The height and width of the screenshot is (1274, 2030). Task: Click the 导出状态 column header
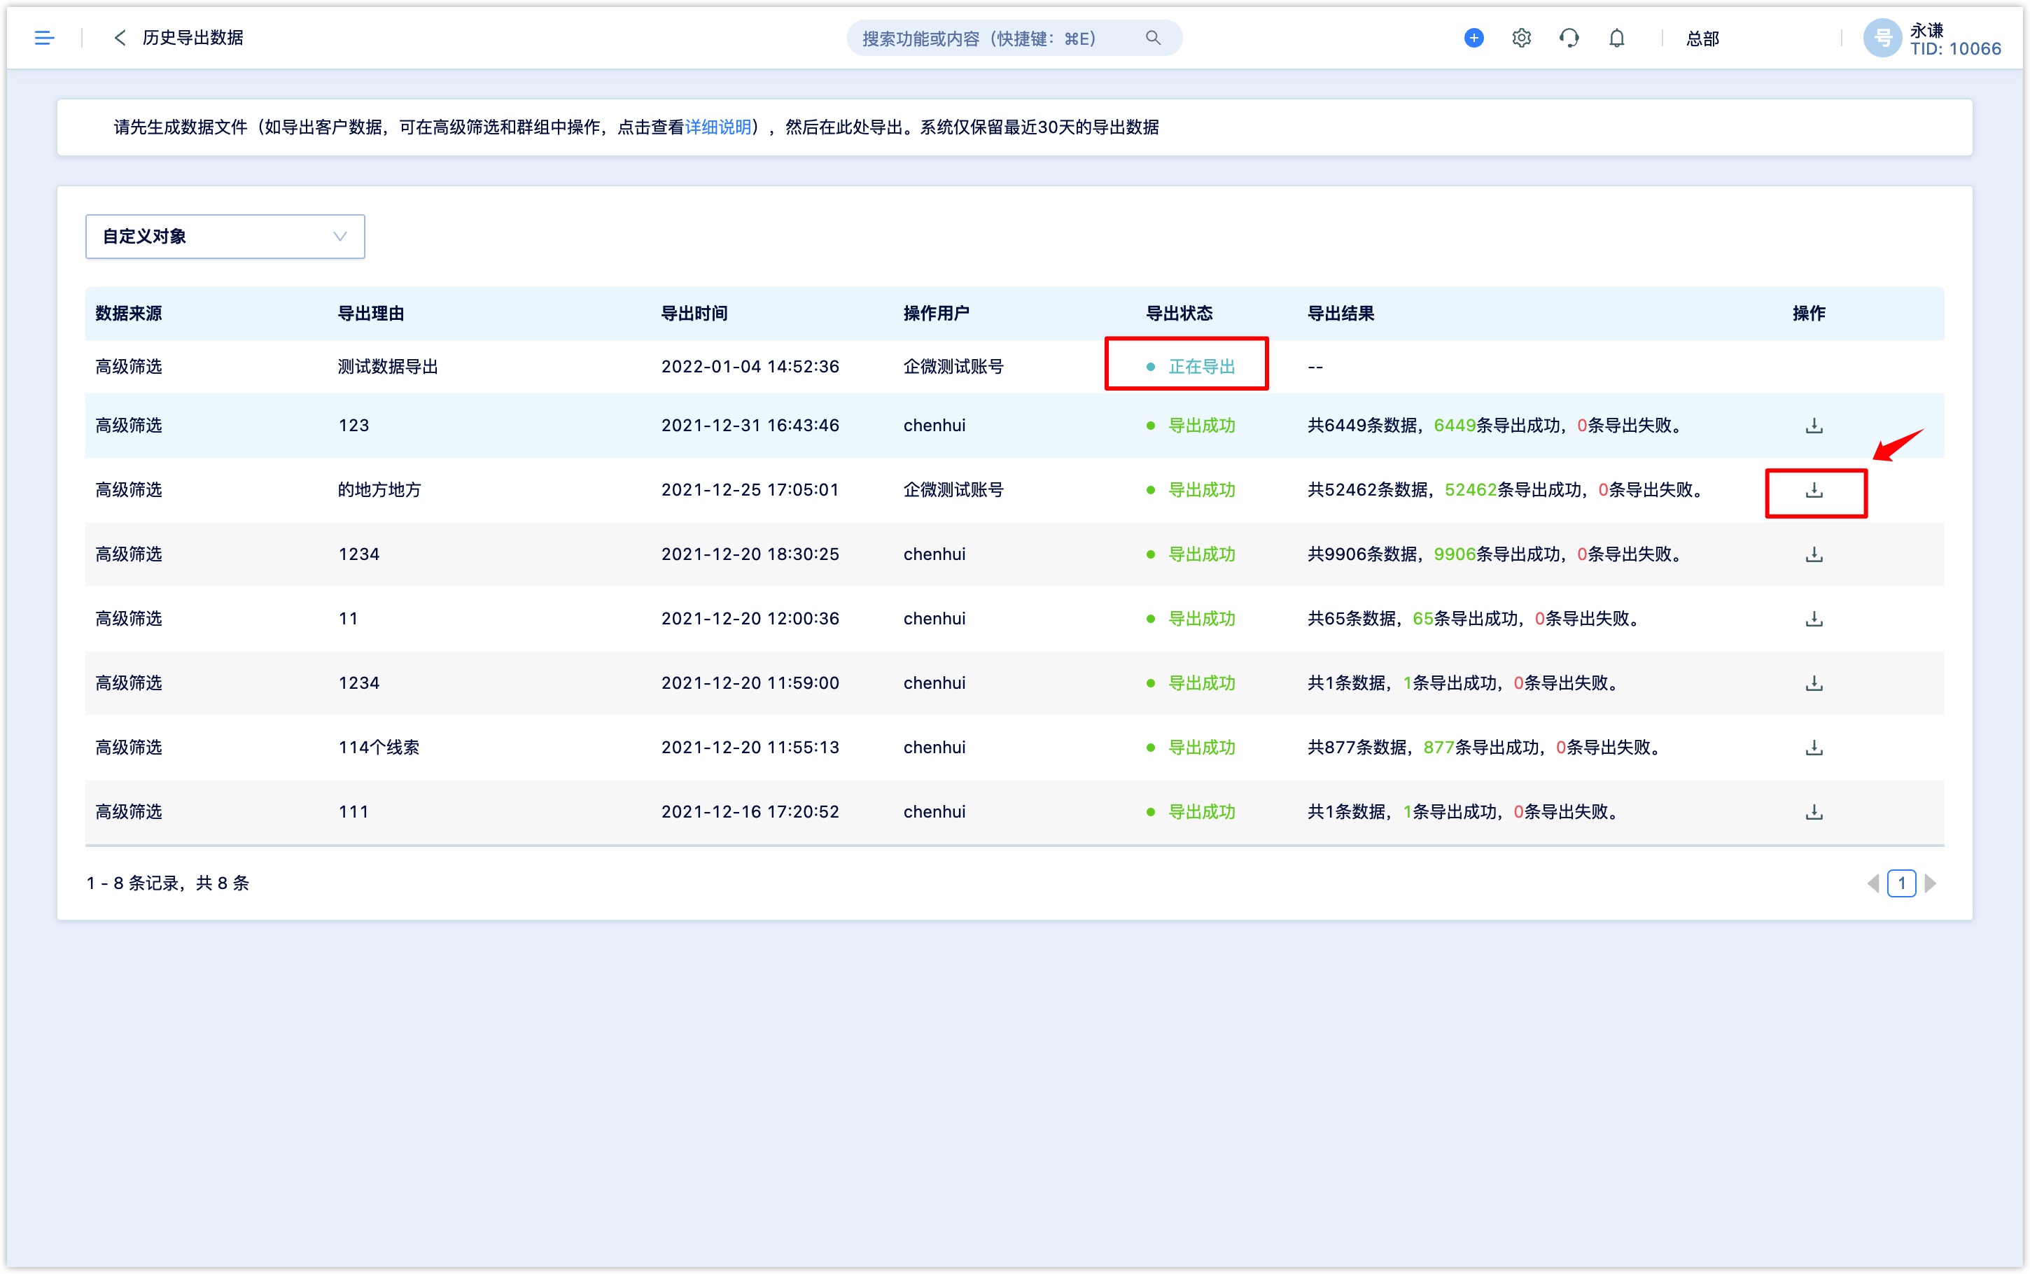[x=1179, y=314]
